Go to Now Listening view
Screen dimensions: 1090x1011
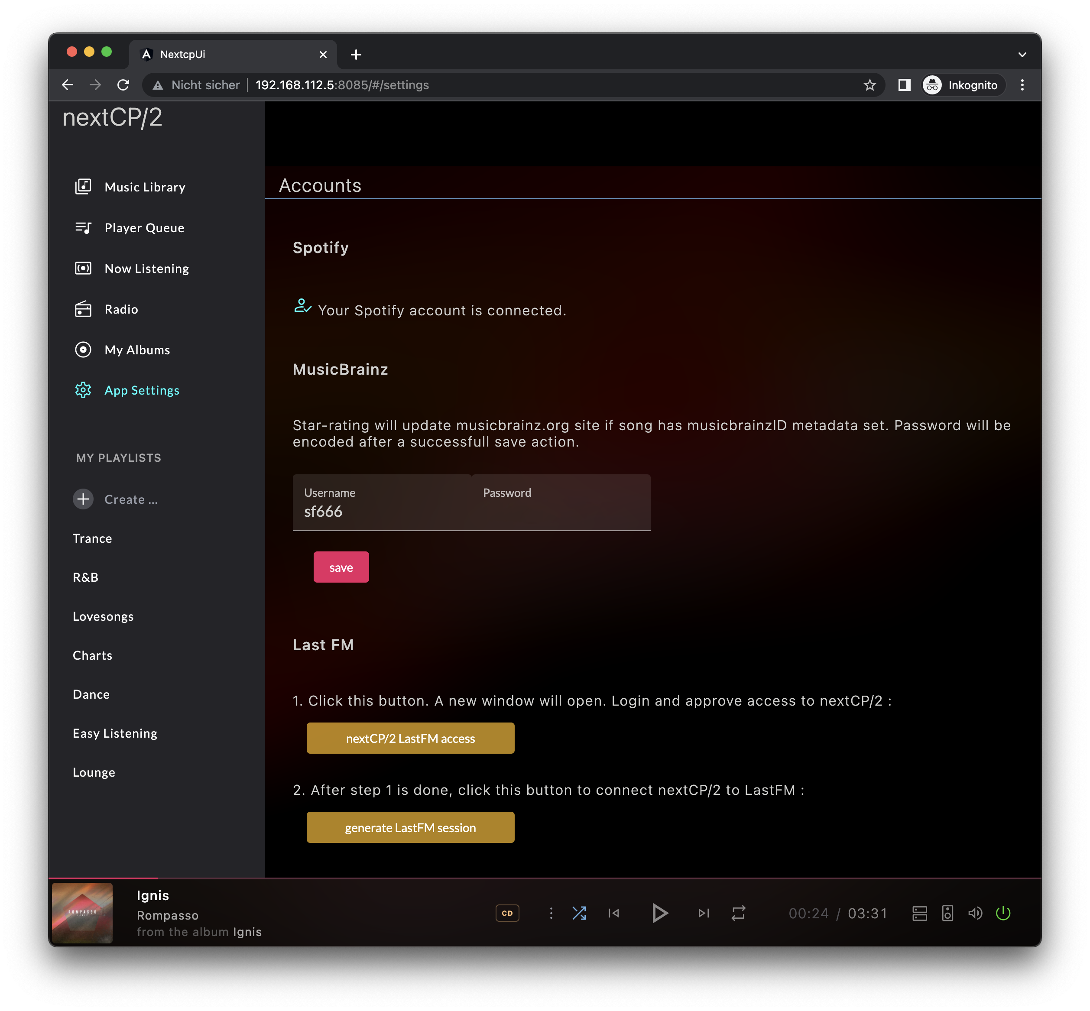(x=146, y=269)
